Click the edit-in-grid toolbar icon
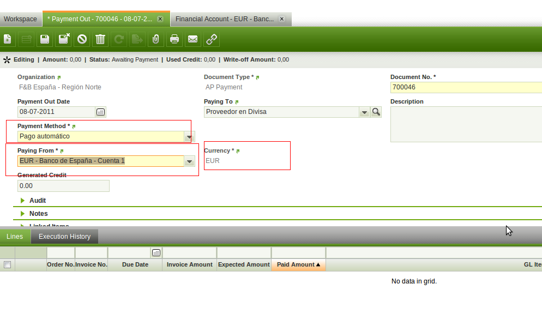This screenshot has width=542, height=320. point(26,39)
